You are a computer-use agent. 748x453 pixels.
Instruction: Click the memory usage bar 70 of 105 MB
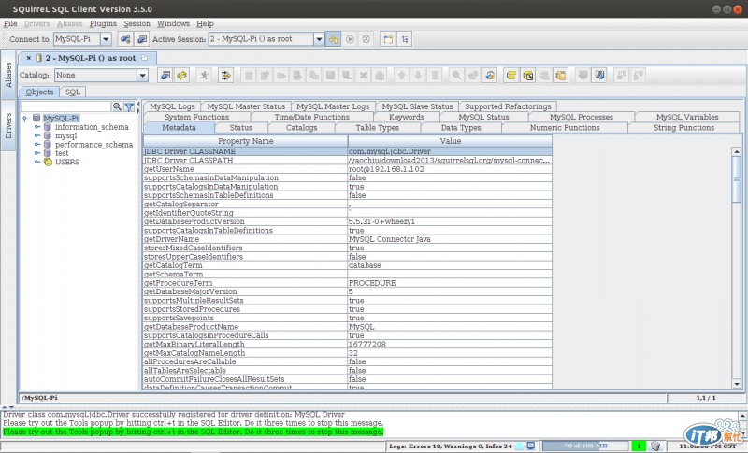(585, 446)
